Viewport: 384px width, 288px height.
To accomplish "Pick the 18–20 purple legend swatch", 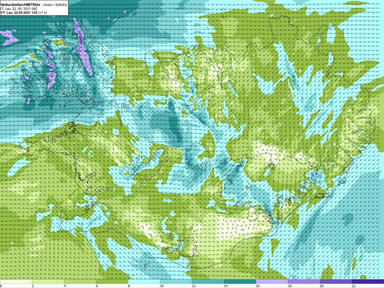I will [x=304, y=282].
